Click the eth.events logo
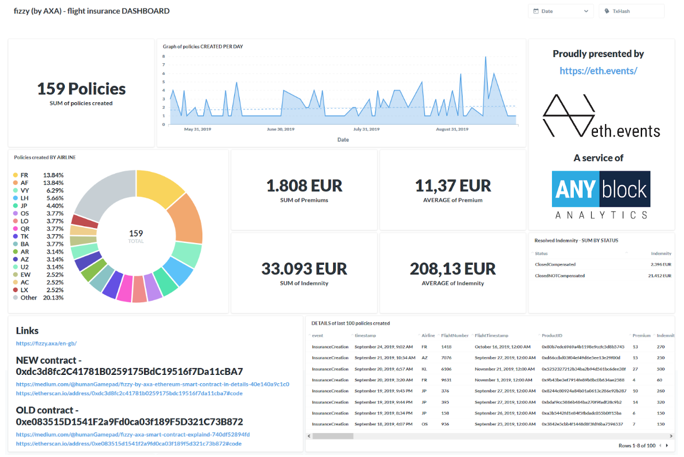The height and width of the screenshot is (457, 684). [x=601, y=116]
